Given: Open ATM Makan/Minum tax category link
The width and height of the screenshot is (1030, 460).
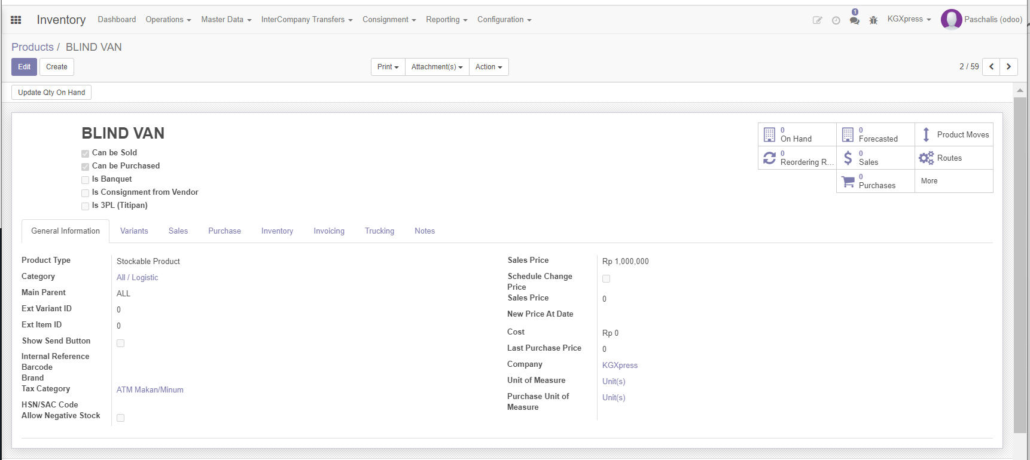Looking at the screenshot, I should (x=150, y=390).
